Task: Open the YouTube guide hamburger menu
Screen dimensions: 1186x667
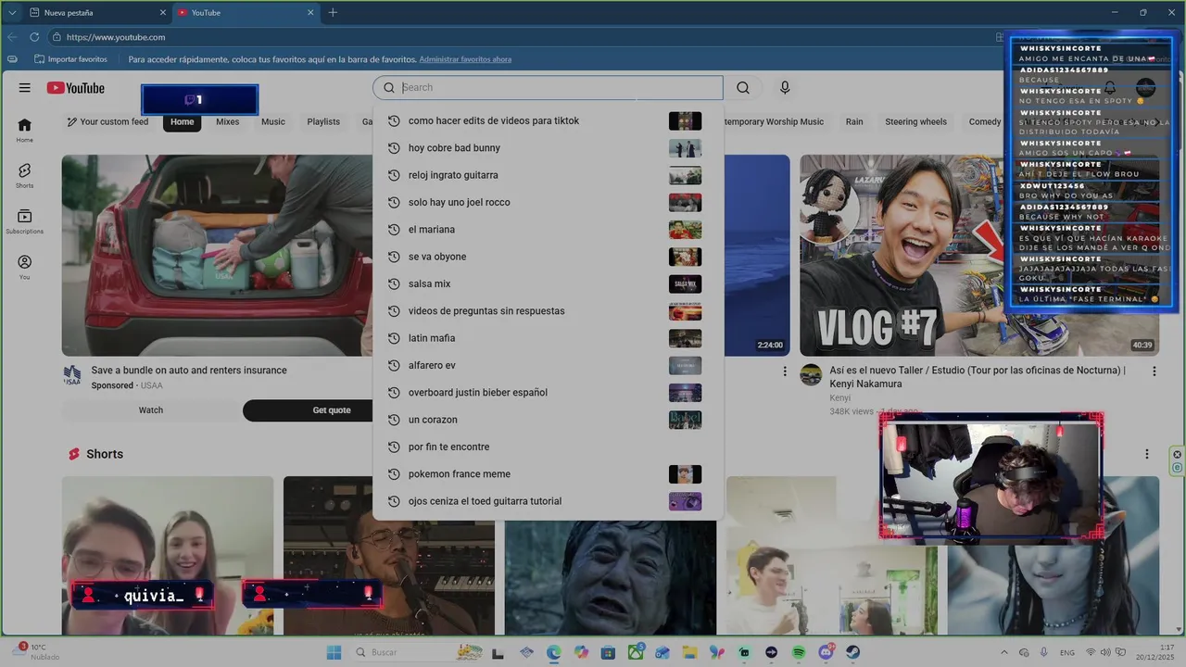Action: pos(24,88)
